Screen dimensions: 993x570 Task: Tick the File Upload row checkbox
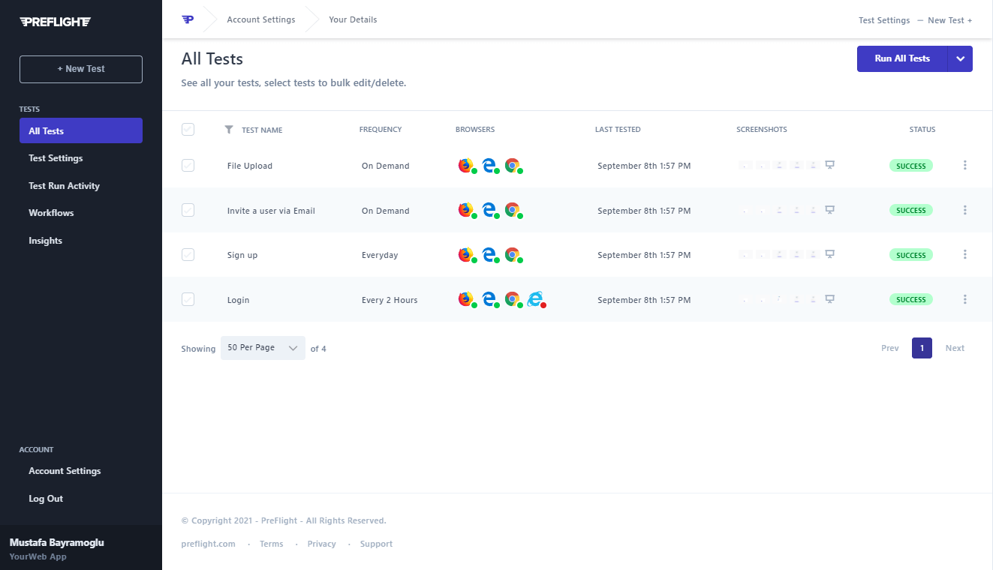188,165
